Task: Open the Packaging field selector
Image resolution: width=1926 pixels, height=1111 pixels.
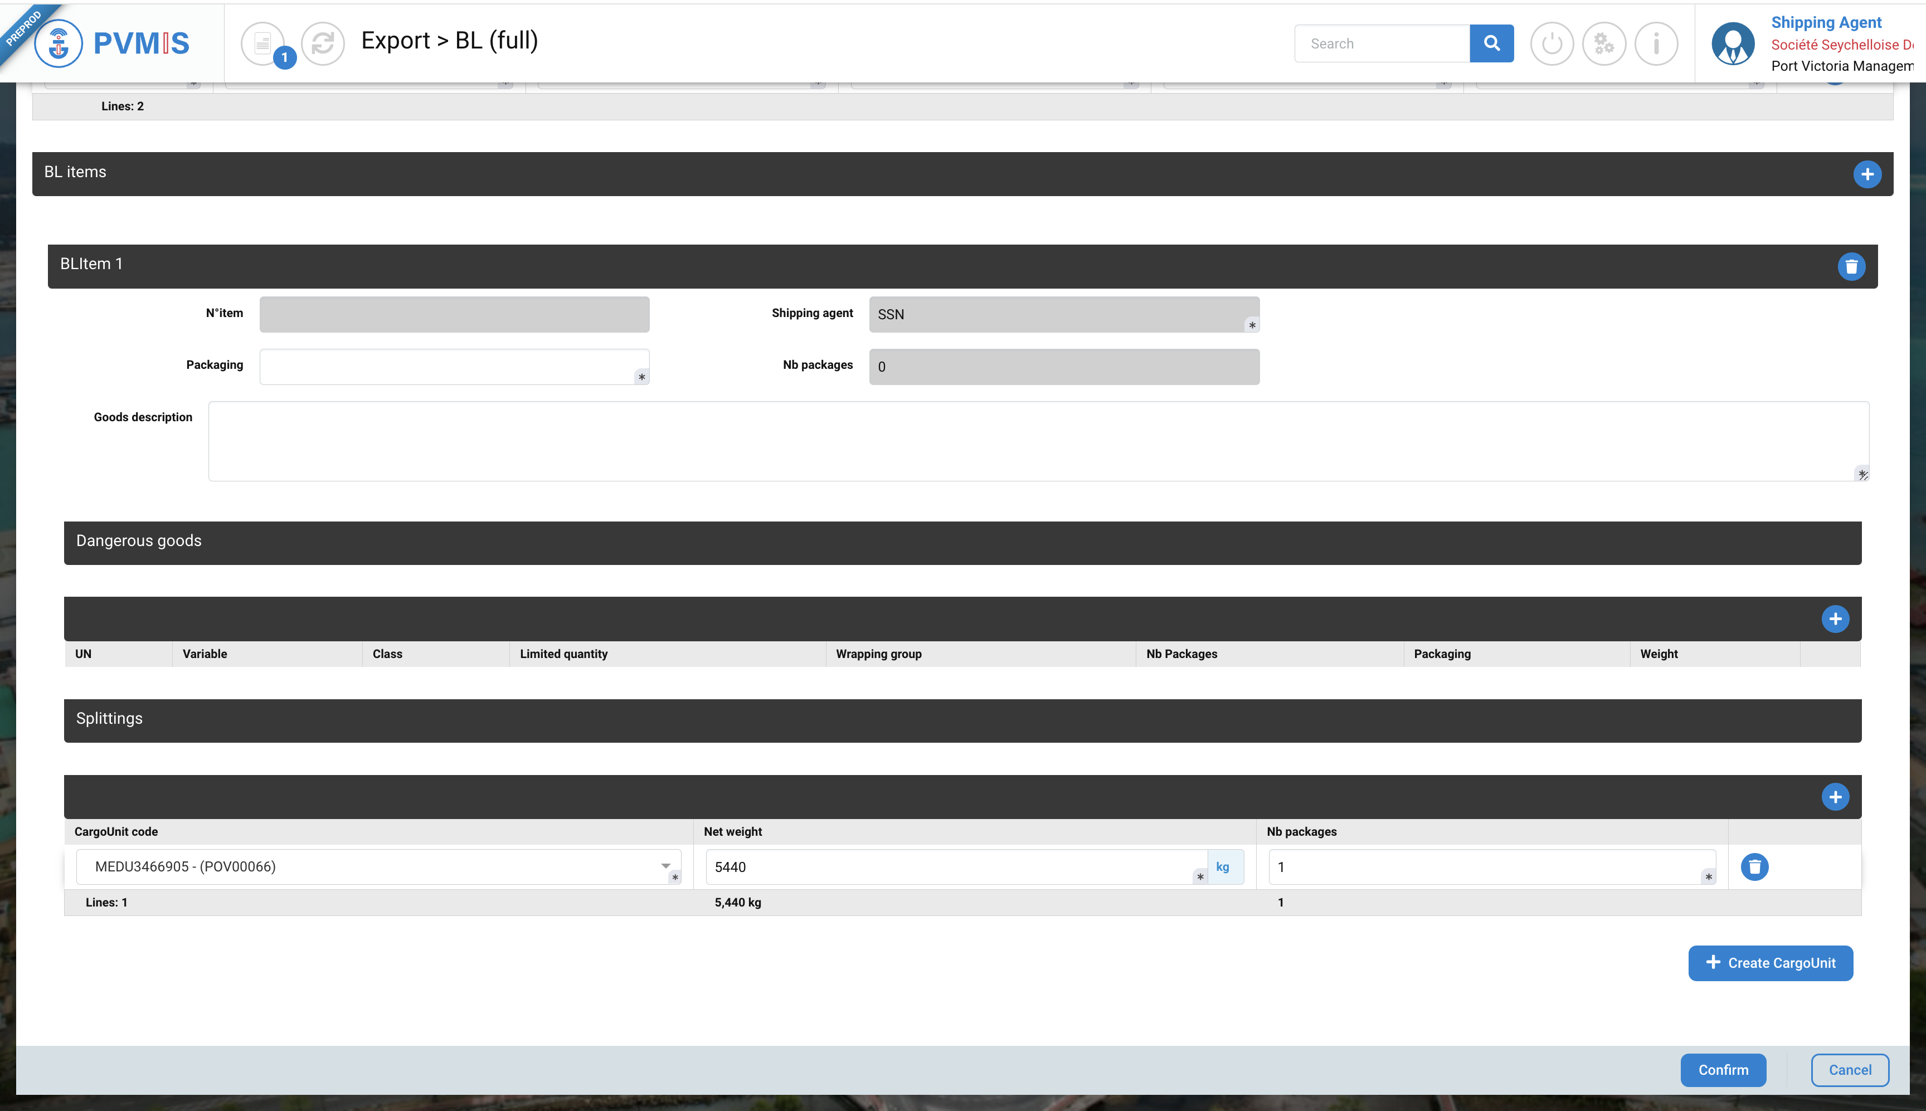Action: click(x=454, y=367)
